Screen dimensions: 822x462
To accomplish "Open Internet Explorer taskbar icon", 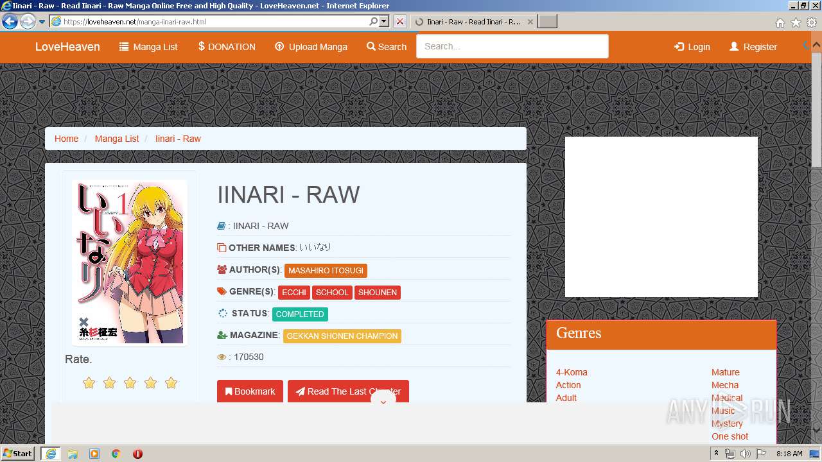I will click(50, 454).
